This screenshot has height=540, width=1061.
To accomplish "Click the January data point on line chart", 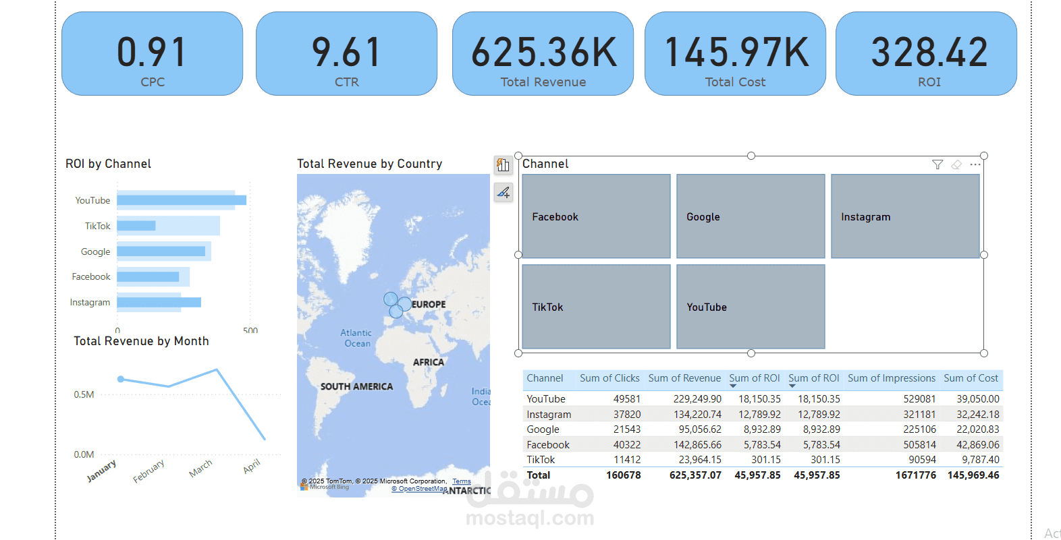I will tap(121, 379).
